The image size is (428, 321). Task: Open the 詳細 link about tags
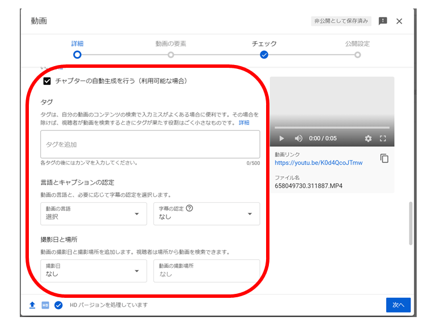click(244, 123)
